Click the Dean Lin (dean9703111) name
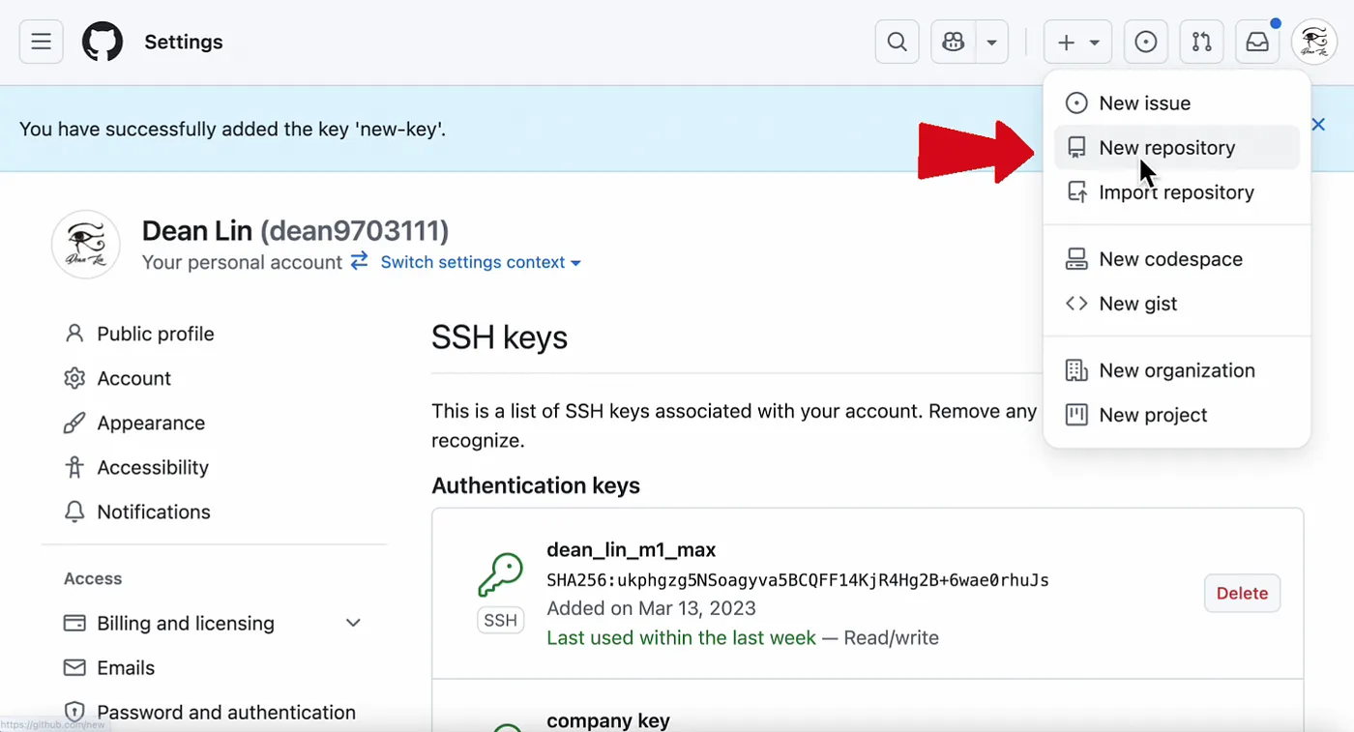The height and width of the screenshot is (732, 1354). point(295,231)
